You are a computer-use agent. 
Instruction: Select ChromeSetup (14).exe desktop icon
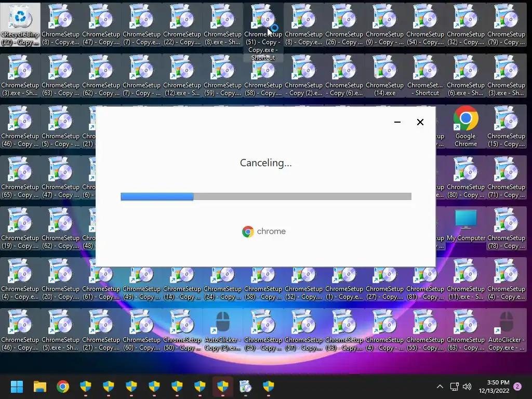point(384,75)
